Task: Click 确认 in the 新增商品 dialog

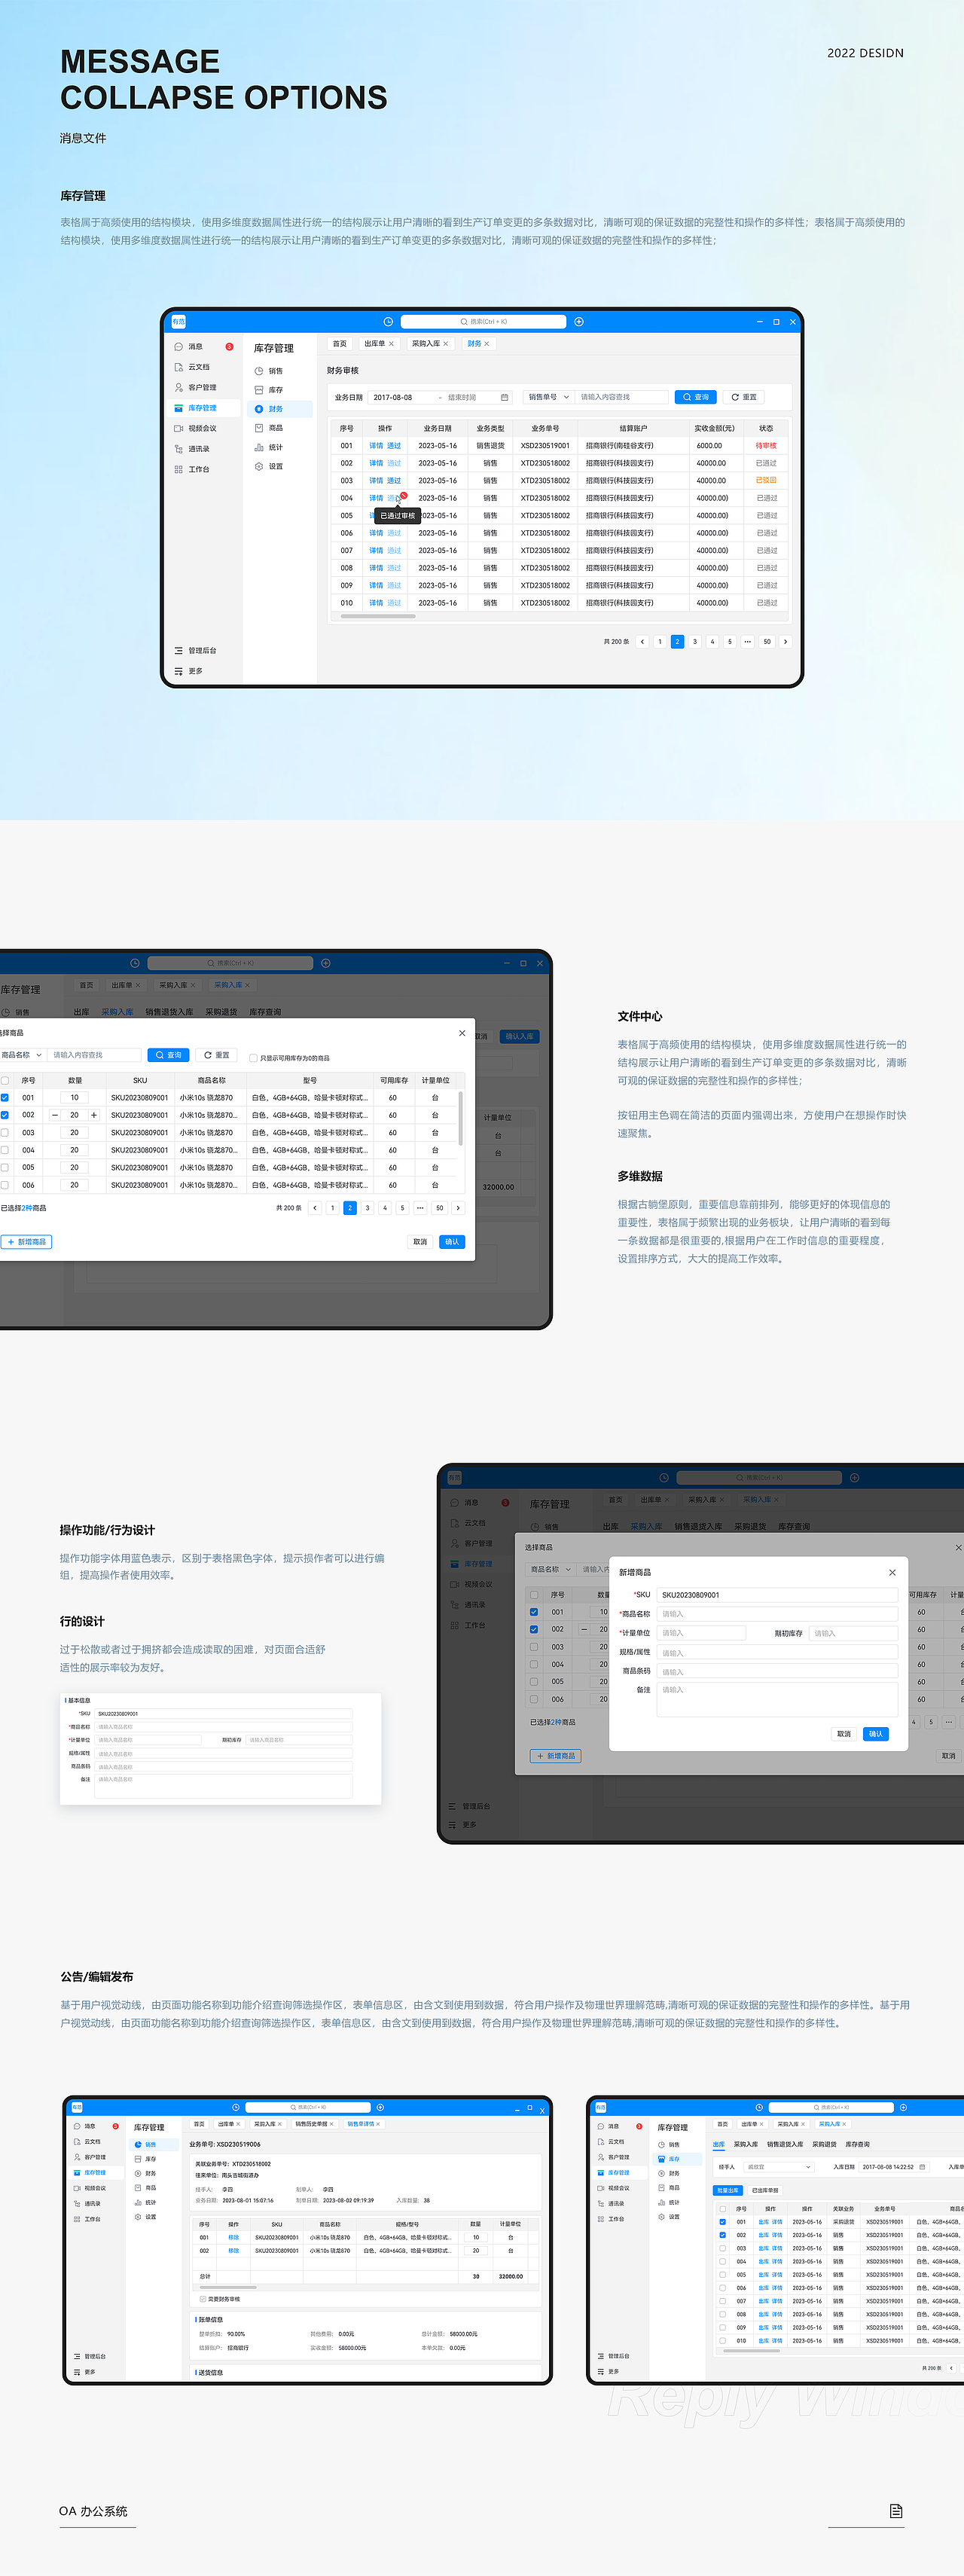Action: (x=876, y=1734)
